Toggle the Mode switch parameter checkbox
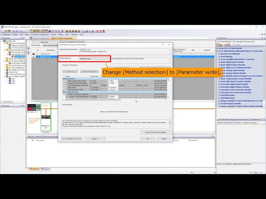 click(64, 87)
